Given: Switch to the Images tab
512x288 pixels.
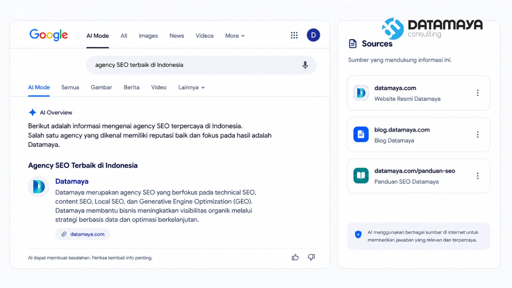Looking at the screenshot, I should pyautogui.click(x=148, y=36).
